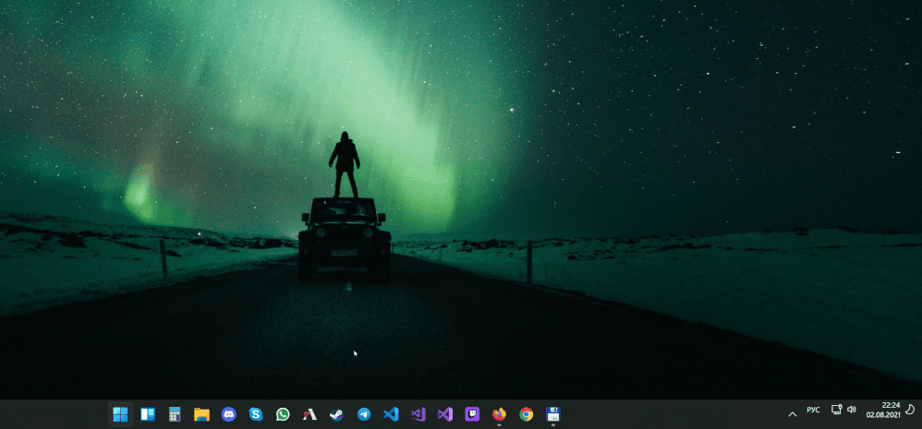The image size is (922, 429).
Task: Switch the РУС input language indicator
Action: coord(813,410)
